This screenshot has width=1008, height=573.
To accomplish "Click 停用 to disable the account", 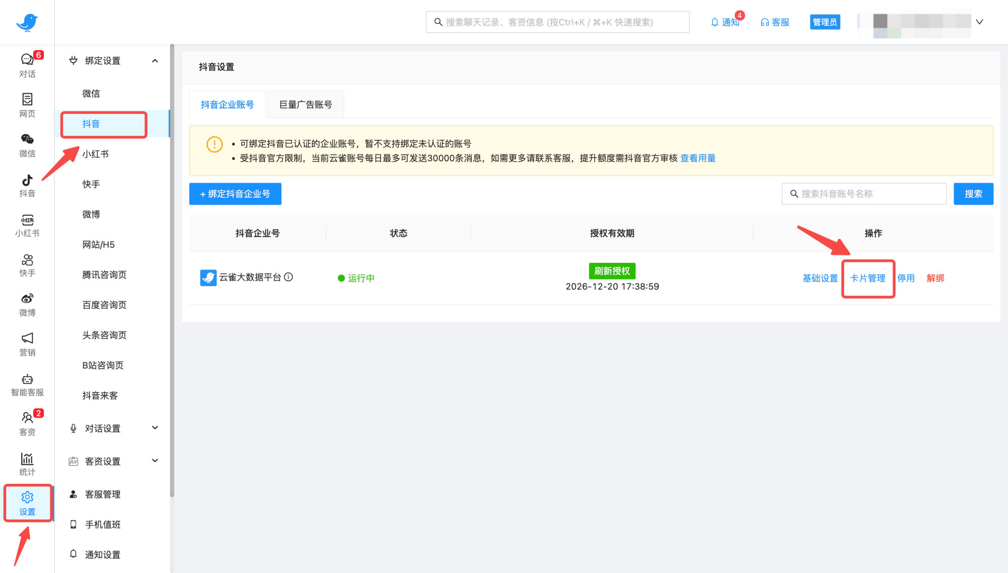I will click(906, 278).
